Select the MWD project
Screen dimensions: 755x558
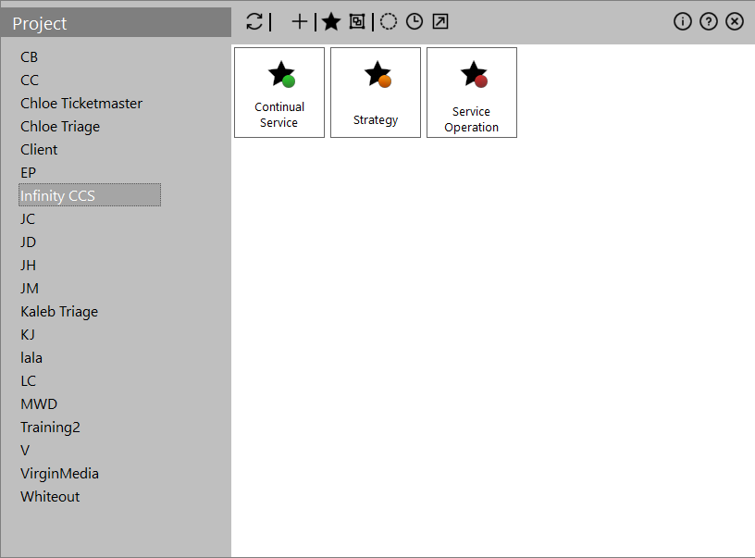39,404
